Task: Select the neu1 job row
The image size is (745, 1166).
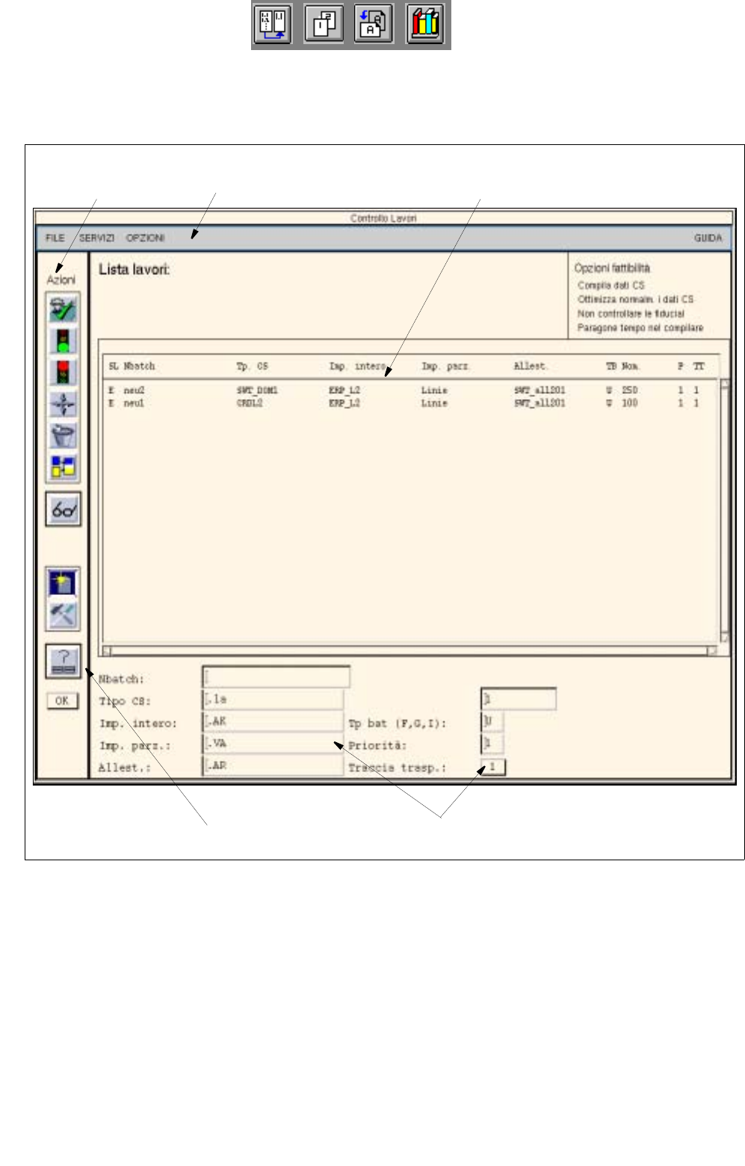Action: click(x=409, y=403)
